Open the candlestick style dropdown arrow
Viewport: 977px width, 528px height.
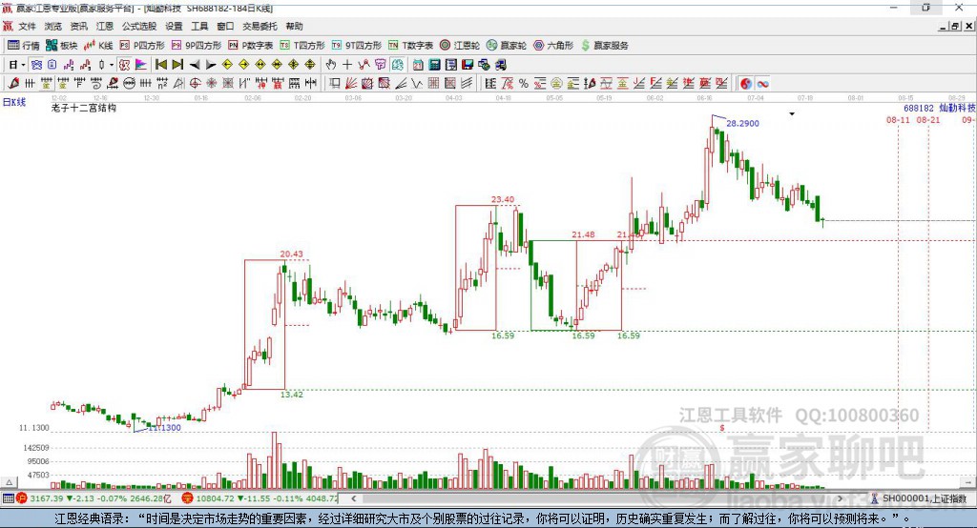pyautogui.click(x=112, y=65)
